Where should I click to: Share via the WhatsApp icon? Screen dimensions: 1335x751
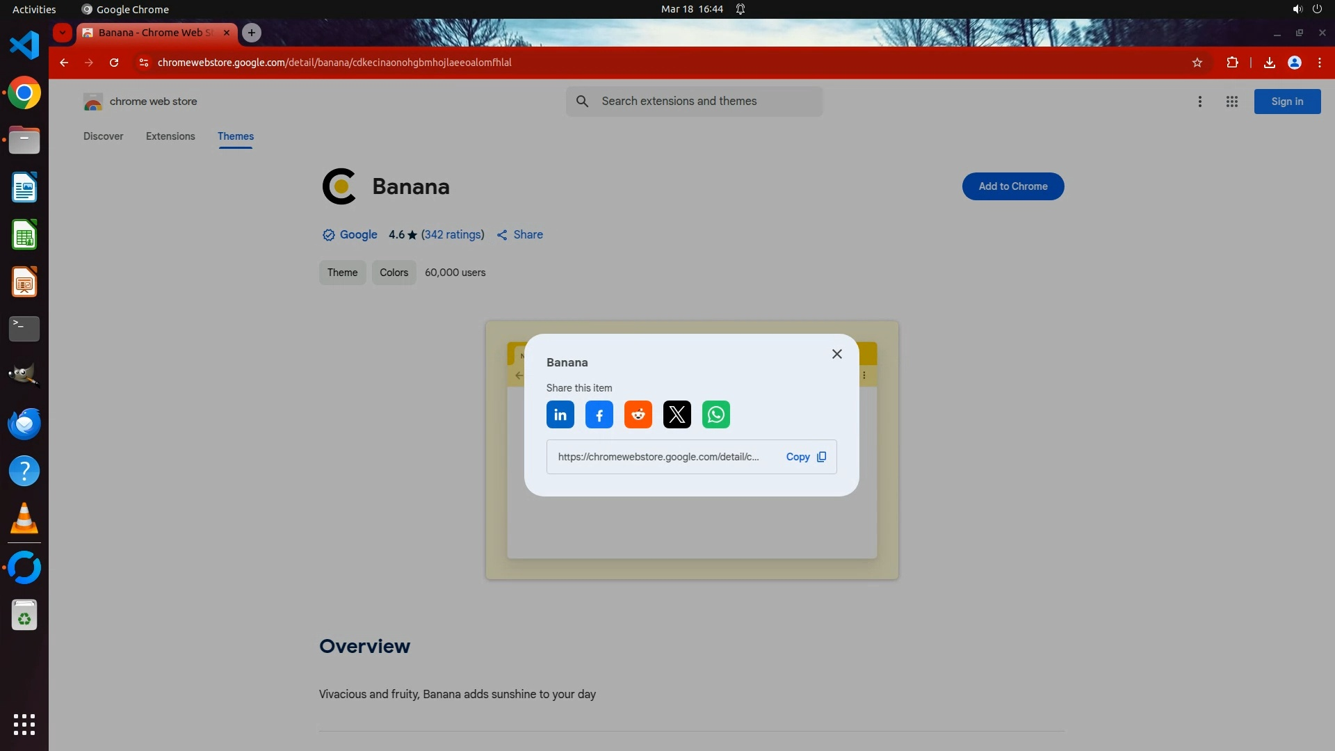tap(715, 415)
